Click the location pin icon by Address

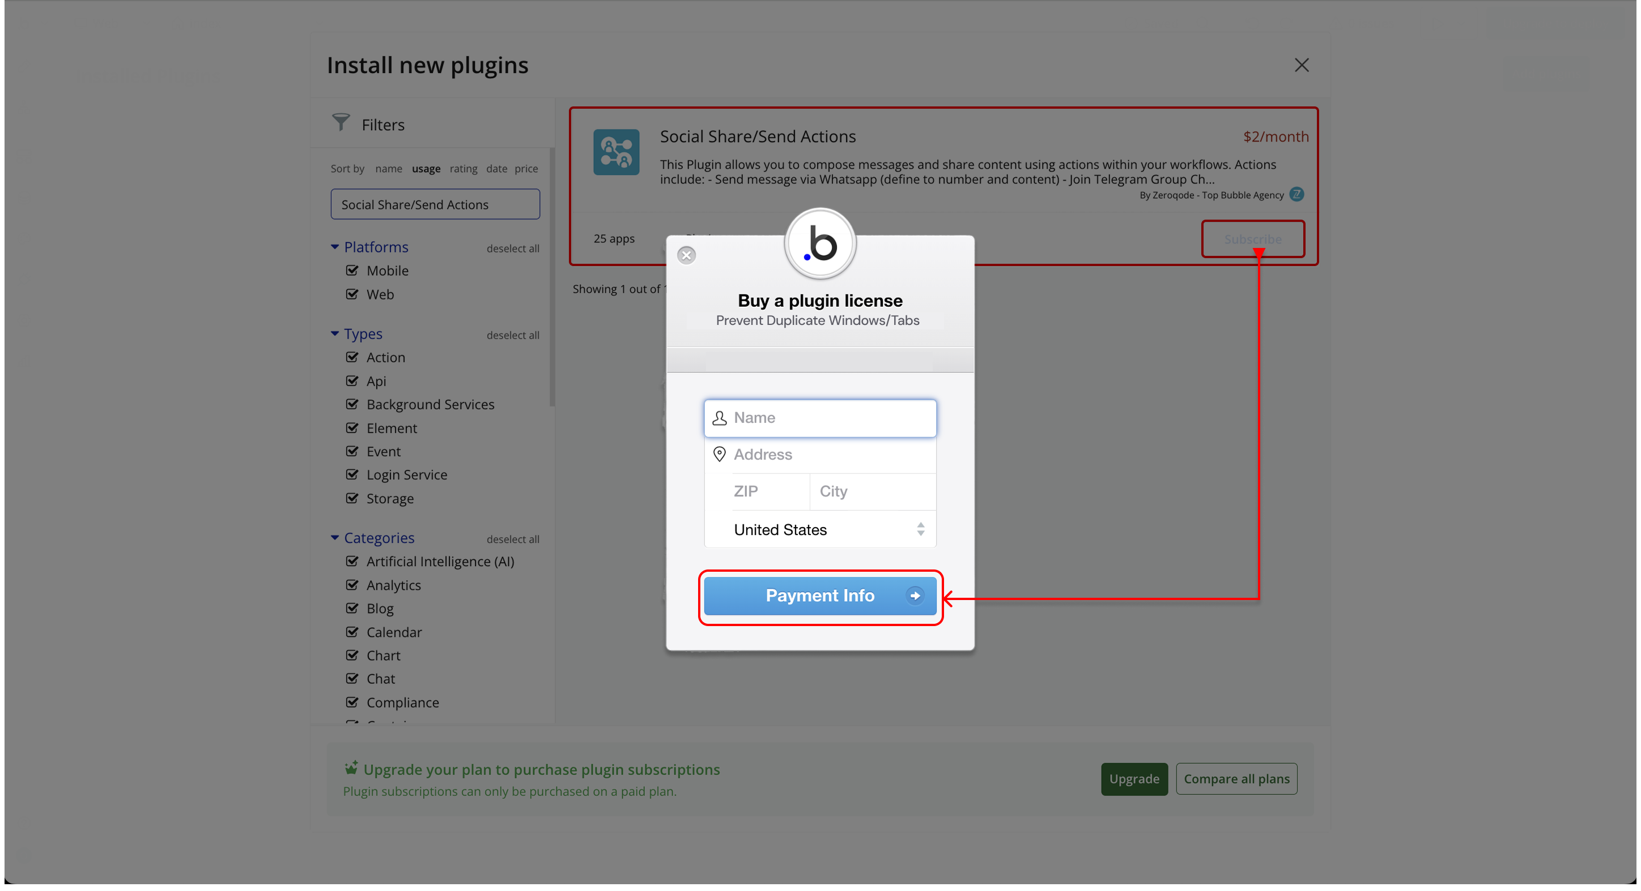tap(719, 455)
